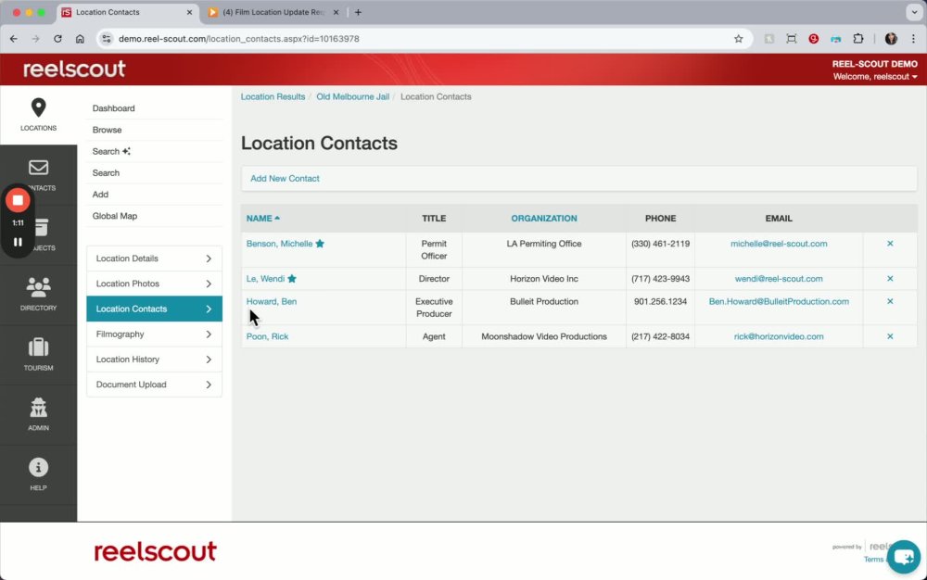Open the Directory people icon
Image resolution: width=927 pixels, height=580 pixels.
[x=38, y=287]
